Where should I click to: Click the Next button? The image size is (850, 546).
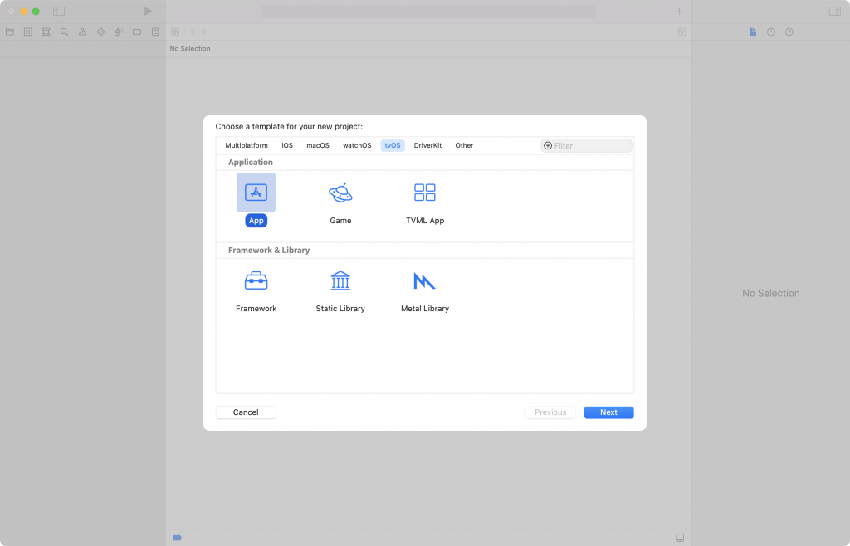(608, 412)
